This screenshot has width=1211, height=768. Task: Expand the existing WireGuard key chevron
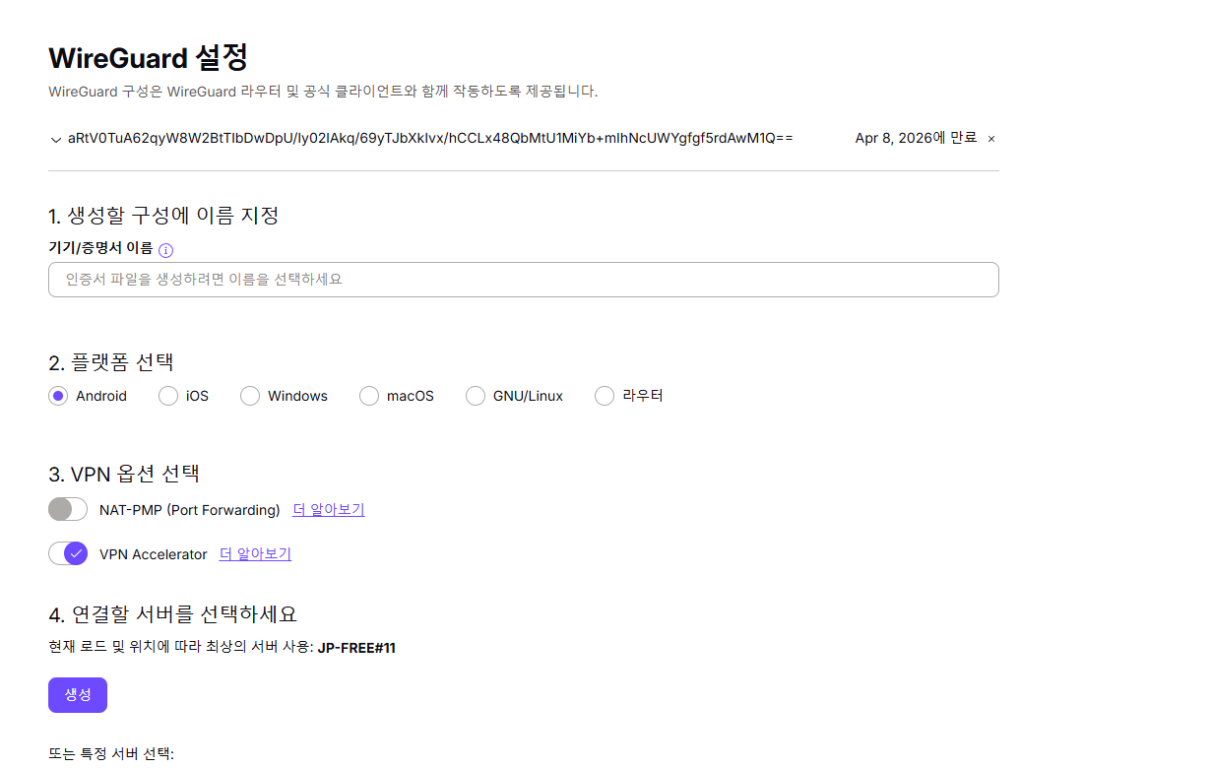point(55,139)
